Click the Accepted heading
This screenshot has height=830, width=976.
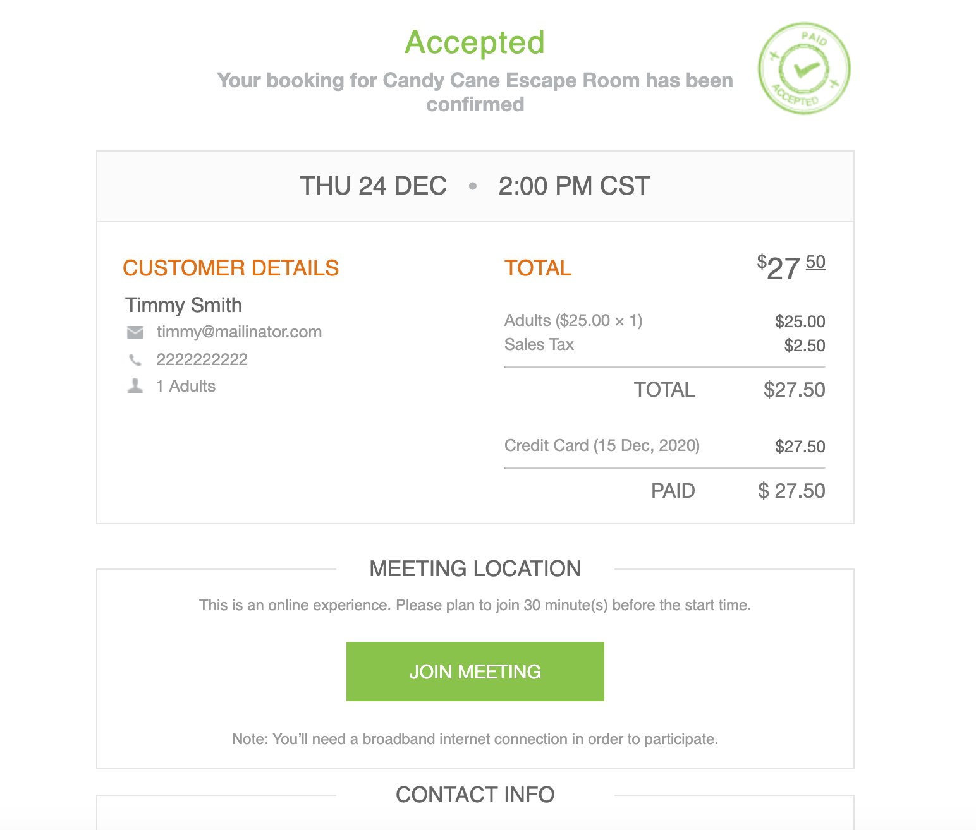(x=475, y=43)
